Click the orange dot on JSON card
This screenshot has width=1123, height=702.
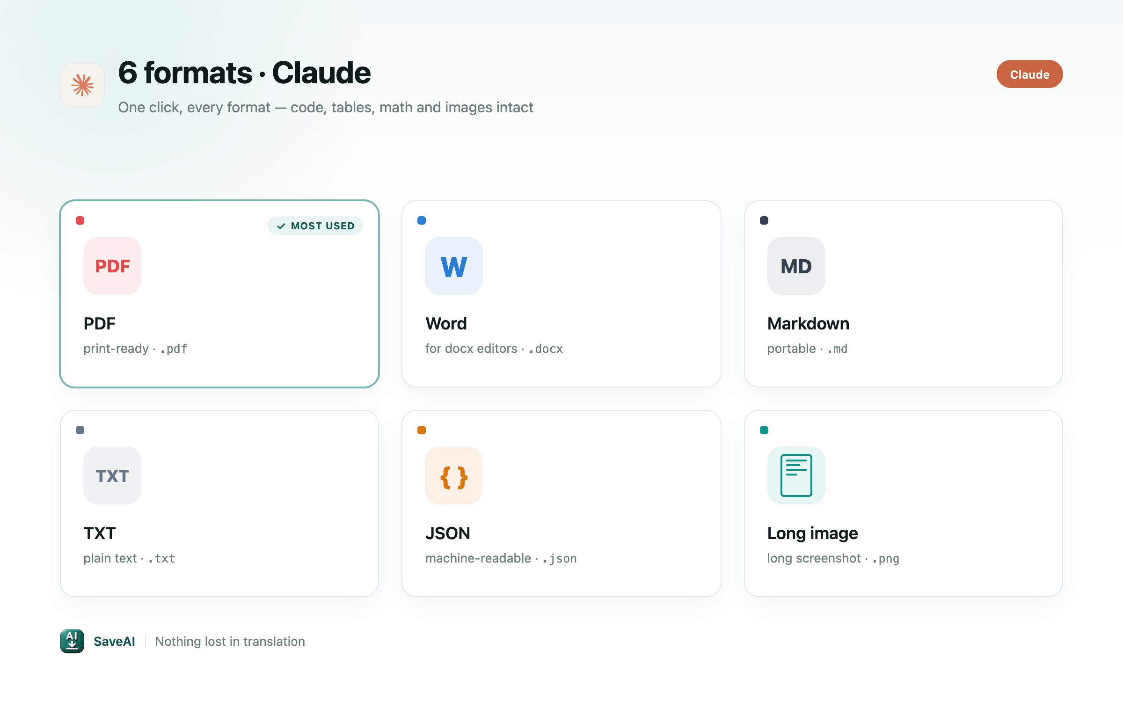pos(422,430)
